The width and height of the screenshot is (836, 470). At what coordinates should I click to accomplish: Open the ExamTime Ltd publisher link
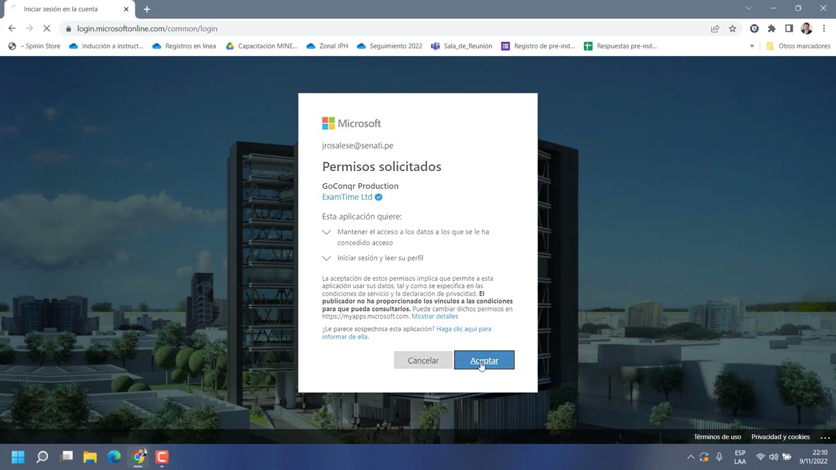pos(352,197)
